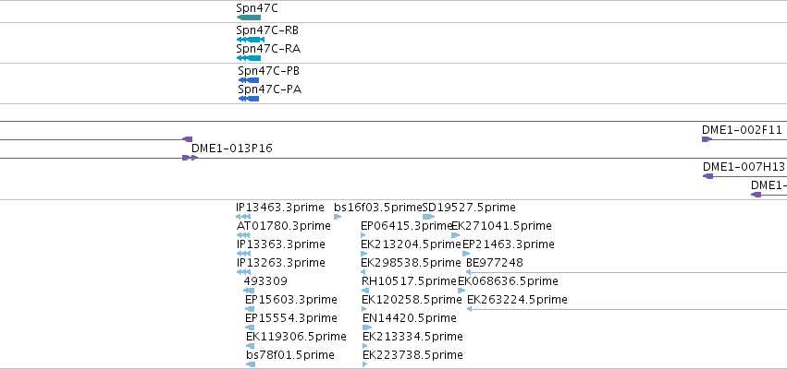787x369 pixels.
Task: Click the BE977248 EST arrowhead
Action: (x=468, y=272)
